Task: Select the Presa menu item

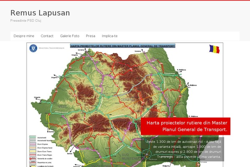Action: tap(90, 36)
